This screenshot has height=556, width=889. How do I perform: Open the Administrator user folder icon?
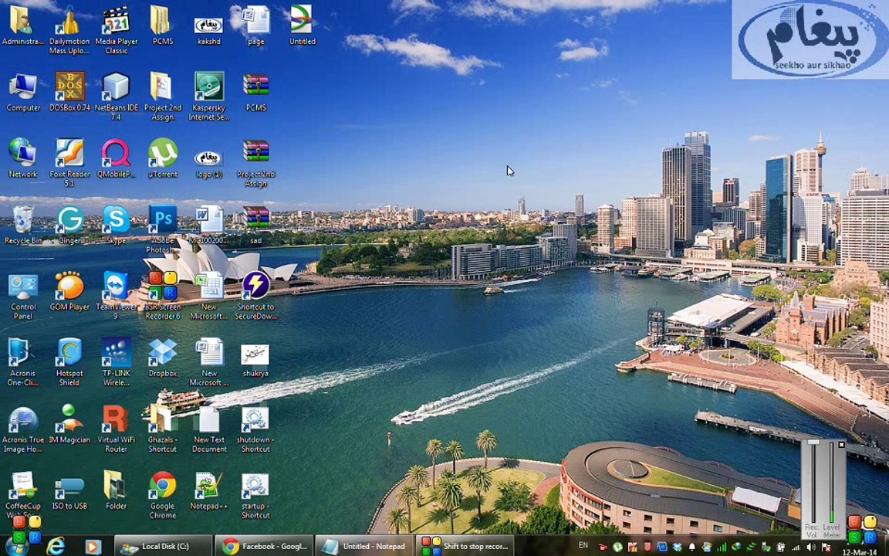[x=22, y=25]
